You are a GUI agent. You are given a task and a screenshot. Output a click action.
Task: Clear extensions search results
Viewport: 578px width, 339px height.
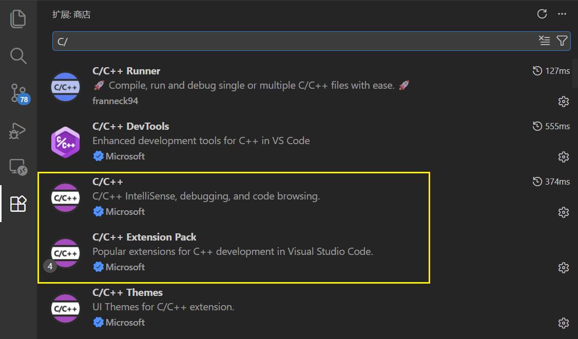(545, 41)
